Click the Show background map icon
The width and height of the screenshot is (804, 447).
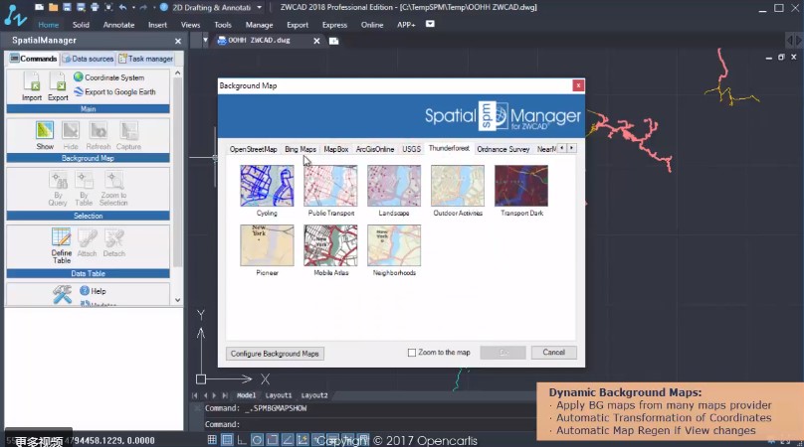coord(45,132)
